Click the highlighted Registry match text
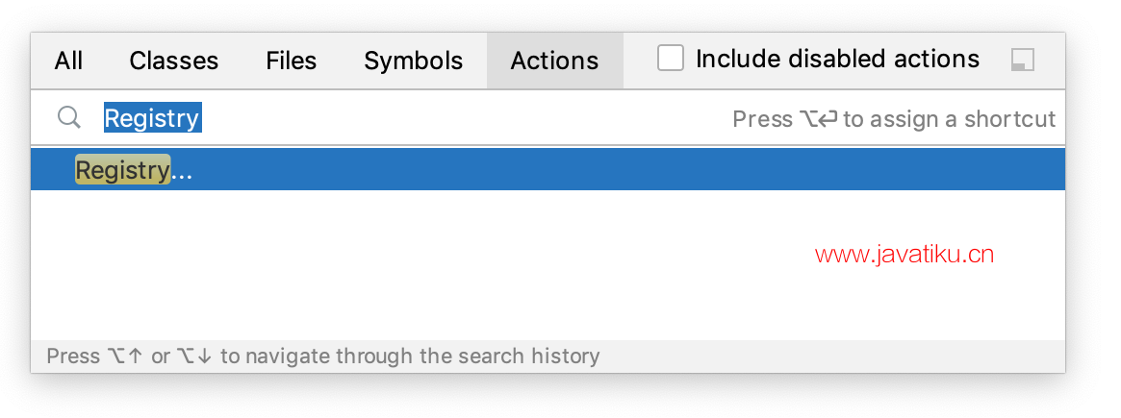Image resolution: width=1121 pixels, height=418 pixels. pyautogui.click(x=123, y=170)
